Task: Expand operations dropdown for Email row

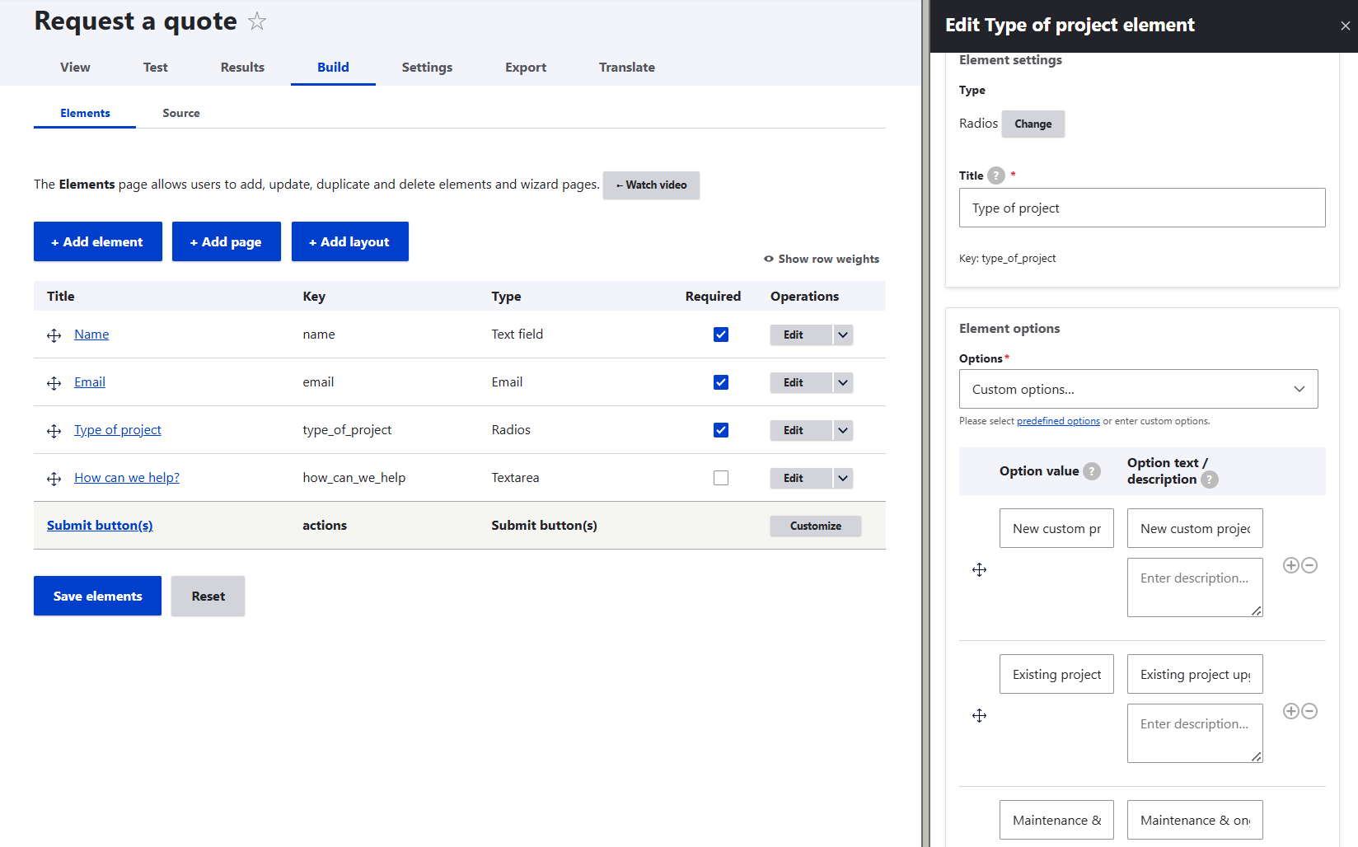Action: (x=843, y=382)
